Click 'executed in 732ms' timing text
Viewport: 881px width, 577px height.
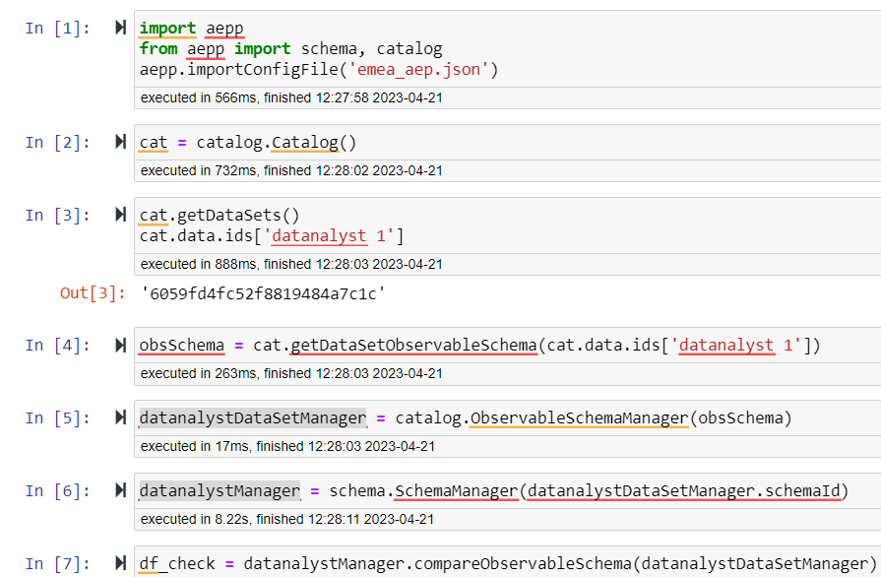(x=291, y=170)
